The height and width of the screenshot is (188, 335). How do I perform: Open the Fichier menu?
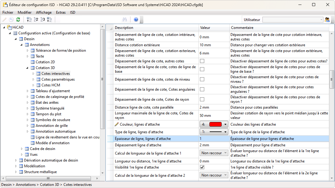coord(8,12)
